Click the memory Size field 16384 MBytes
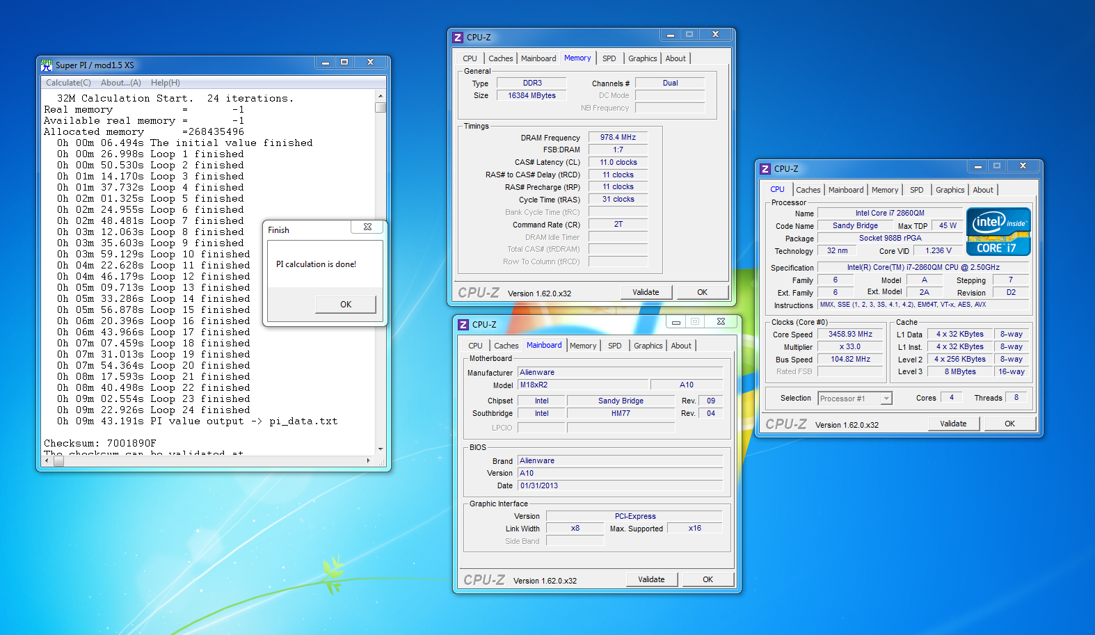The width and height of the screenshot is (1095, 635). click(531, 95)
